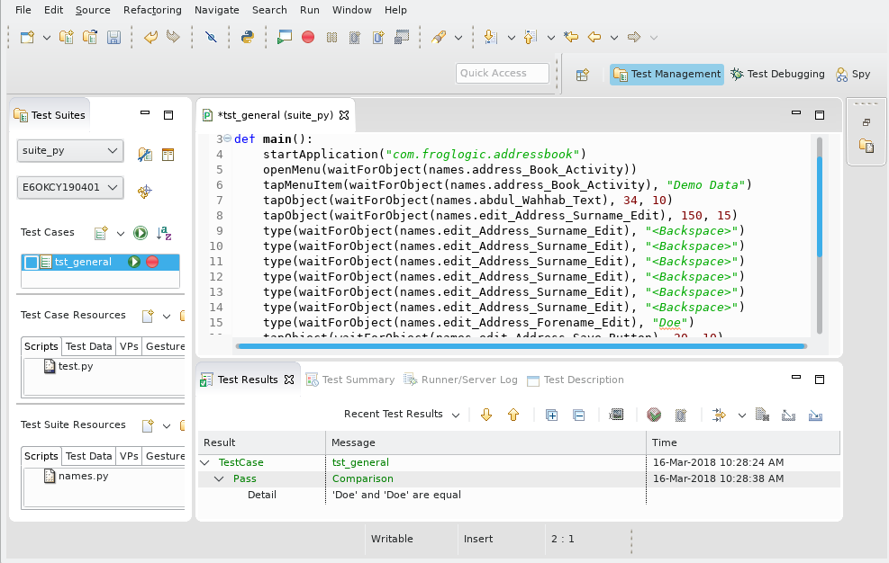Click the Quick Access search field
889x563 pixels.
[502, 74]
